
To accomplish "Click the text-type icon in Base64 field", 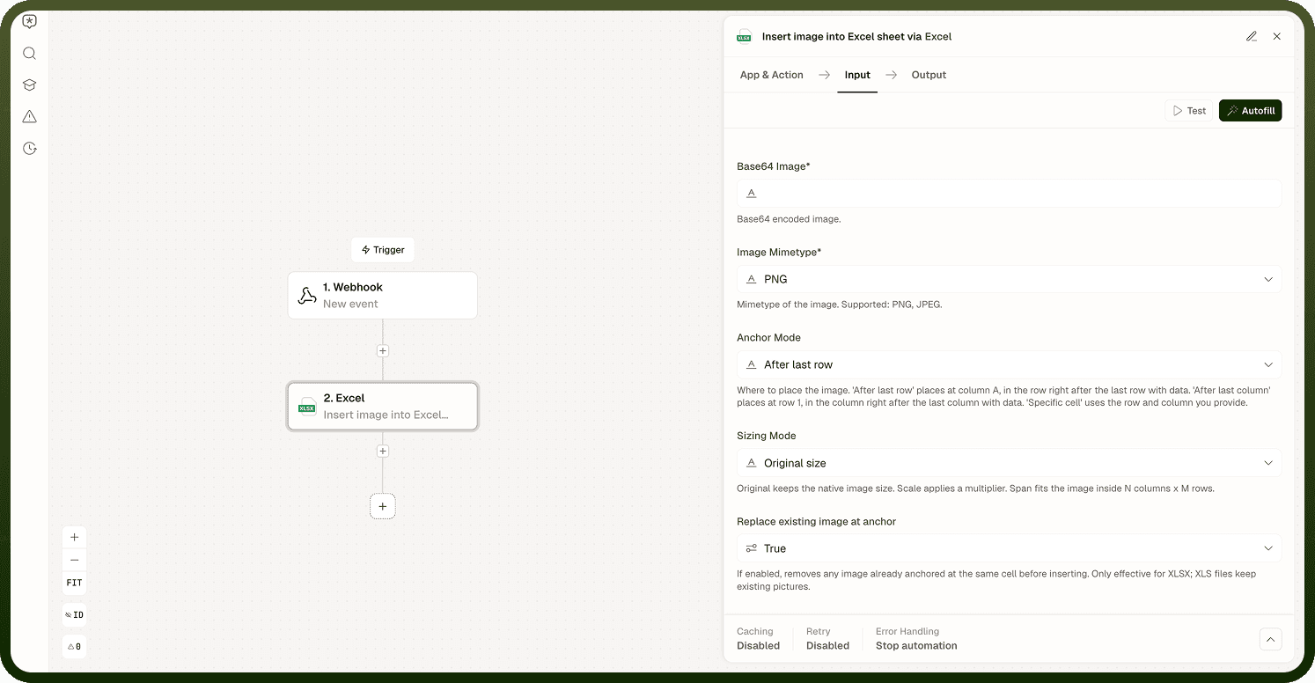I will 752,194.
